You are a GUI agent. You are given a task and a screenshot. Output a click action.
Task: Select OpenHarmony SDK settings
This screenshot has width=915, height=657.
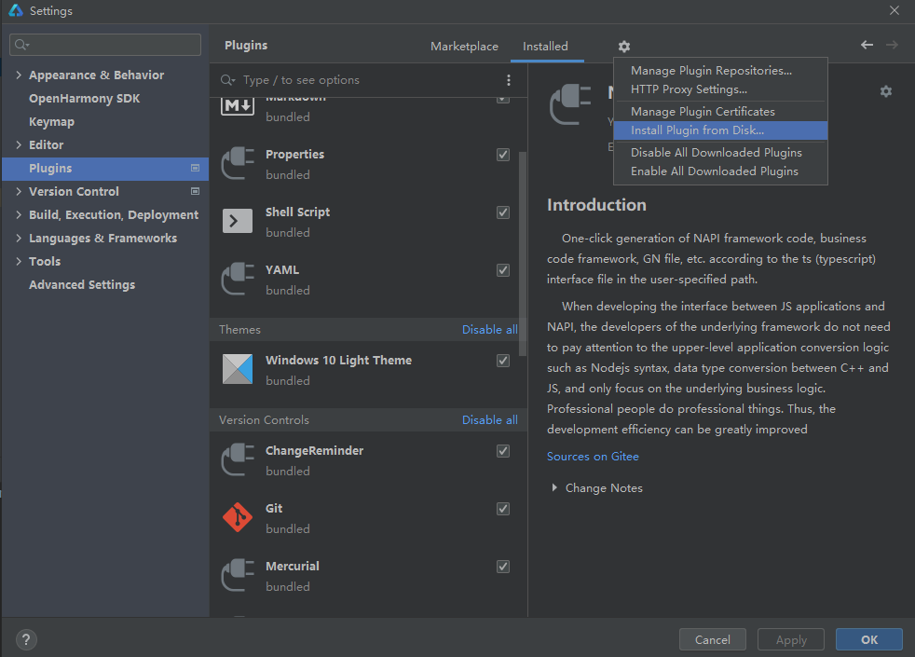tap(84, 98)
